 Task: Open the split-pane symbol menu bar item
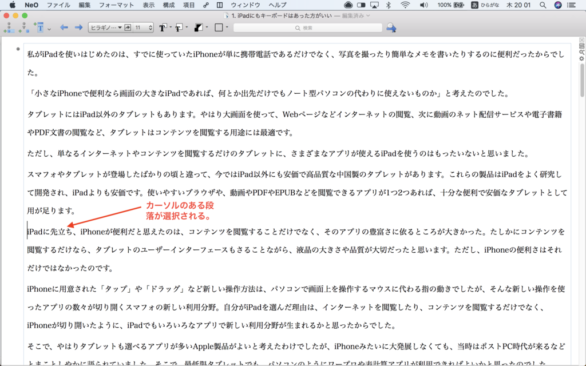tap(220, 5)
